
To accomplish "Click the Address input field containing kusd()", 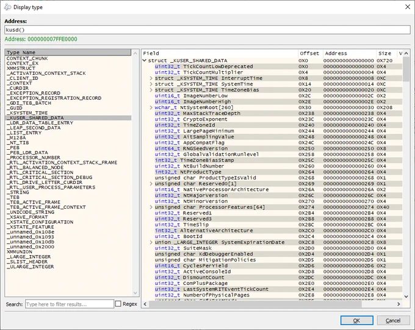I will click(x=208, y=30).
